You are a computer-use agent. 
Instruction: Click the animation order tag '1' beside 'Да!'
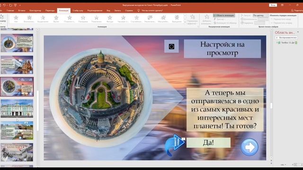coord(183,139)
